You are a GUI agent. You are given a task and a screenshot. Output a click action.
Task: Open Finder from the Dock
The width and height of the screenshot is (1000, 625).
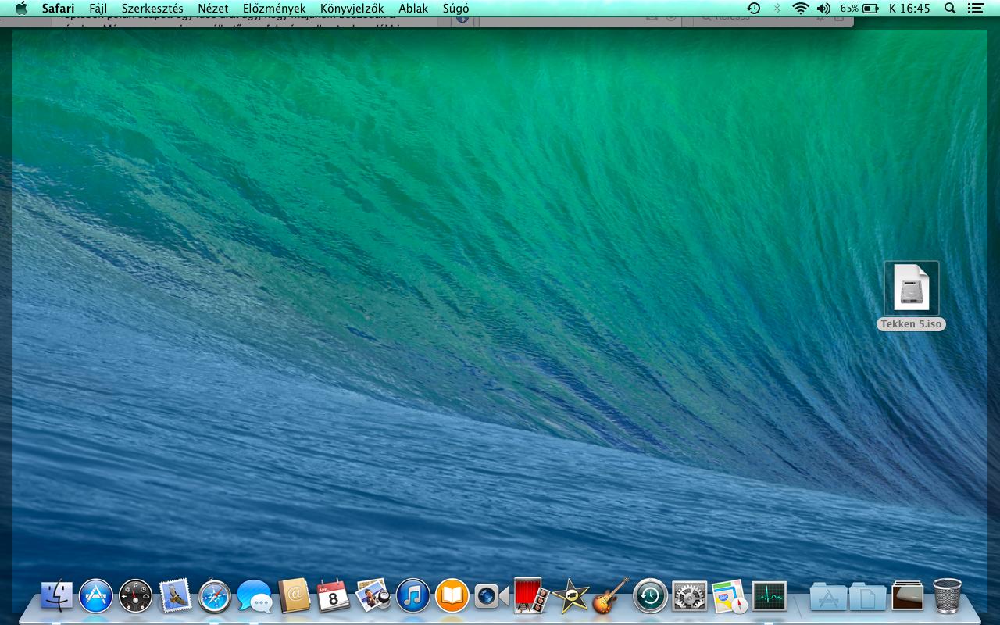click(x=56, y=596)
